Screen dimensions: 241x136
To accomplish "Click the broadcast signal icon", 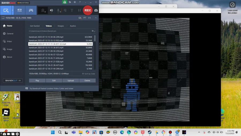I will (x=89, y=18).
